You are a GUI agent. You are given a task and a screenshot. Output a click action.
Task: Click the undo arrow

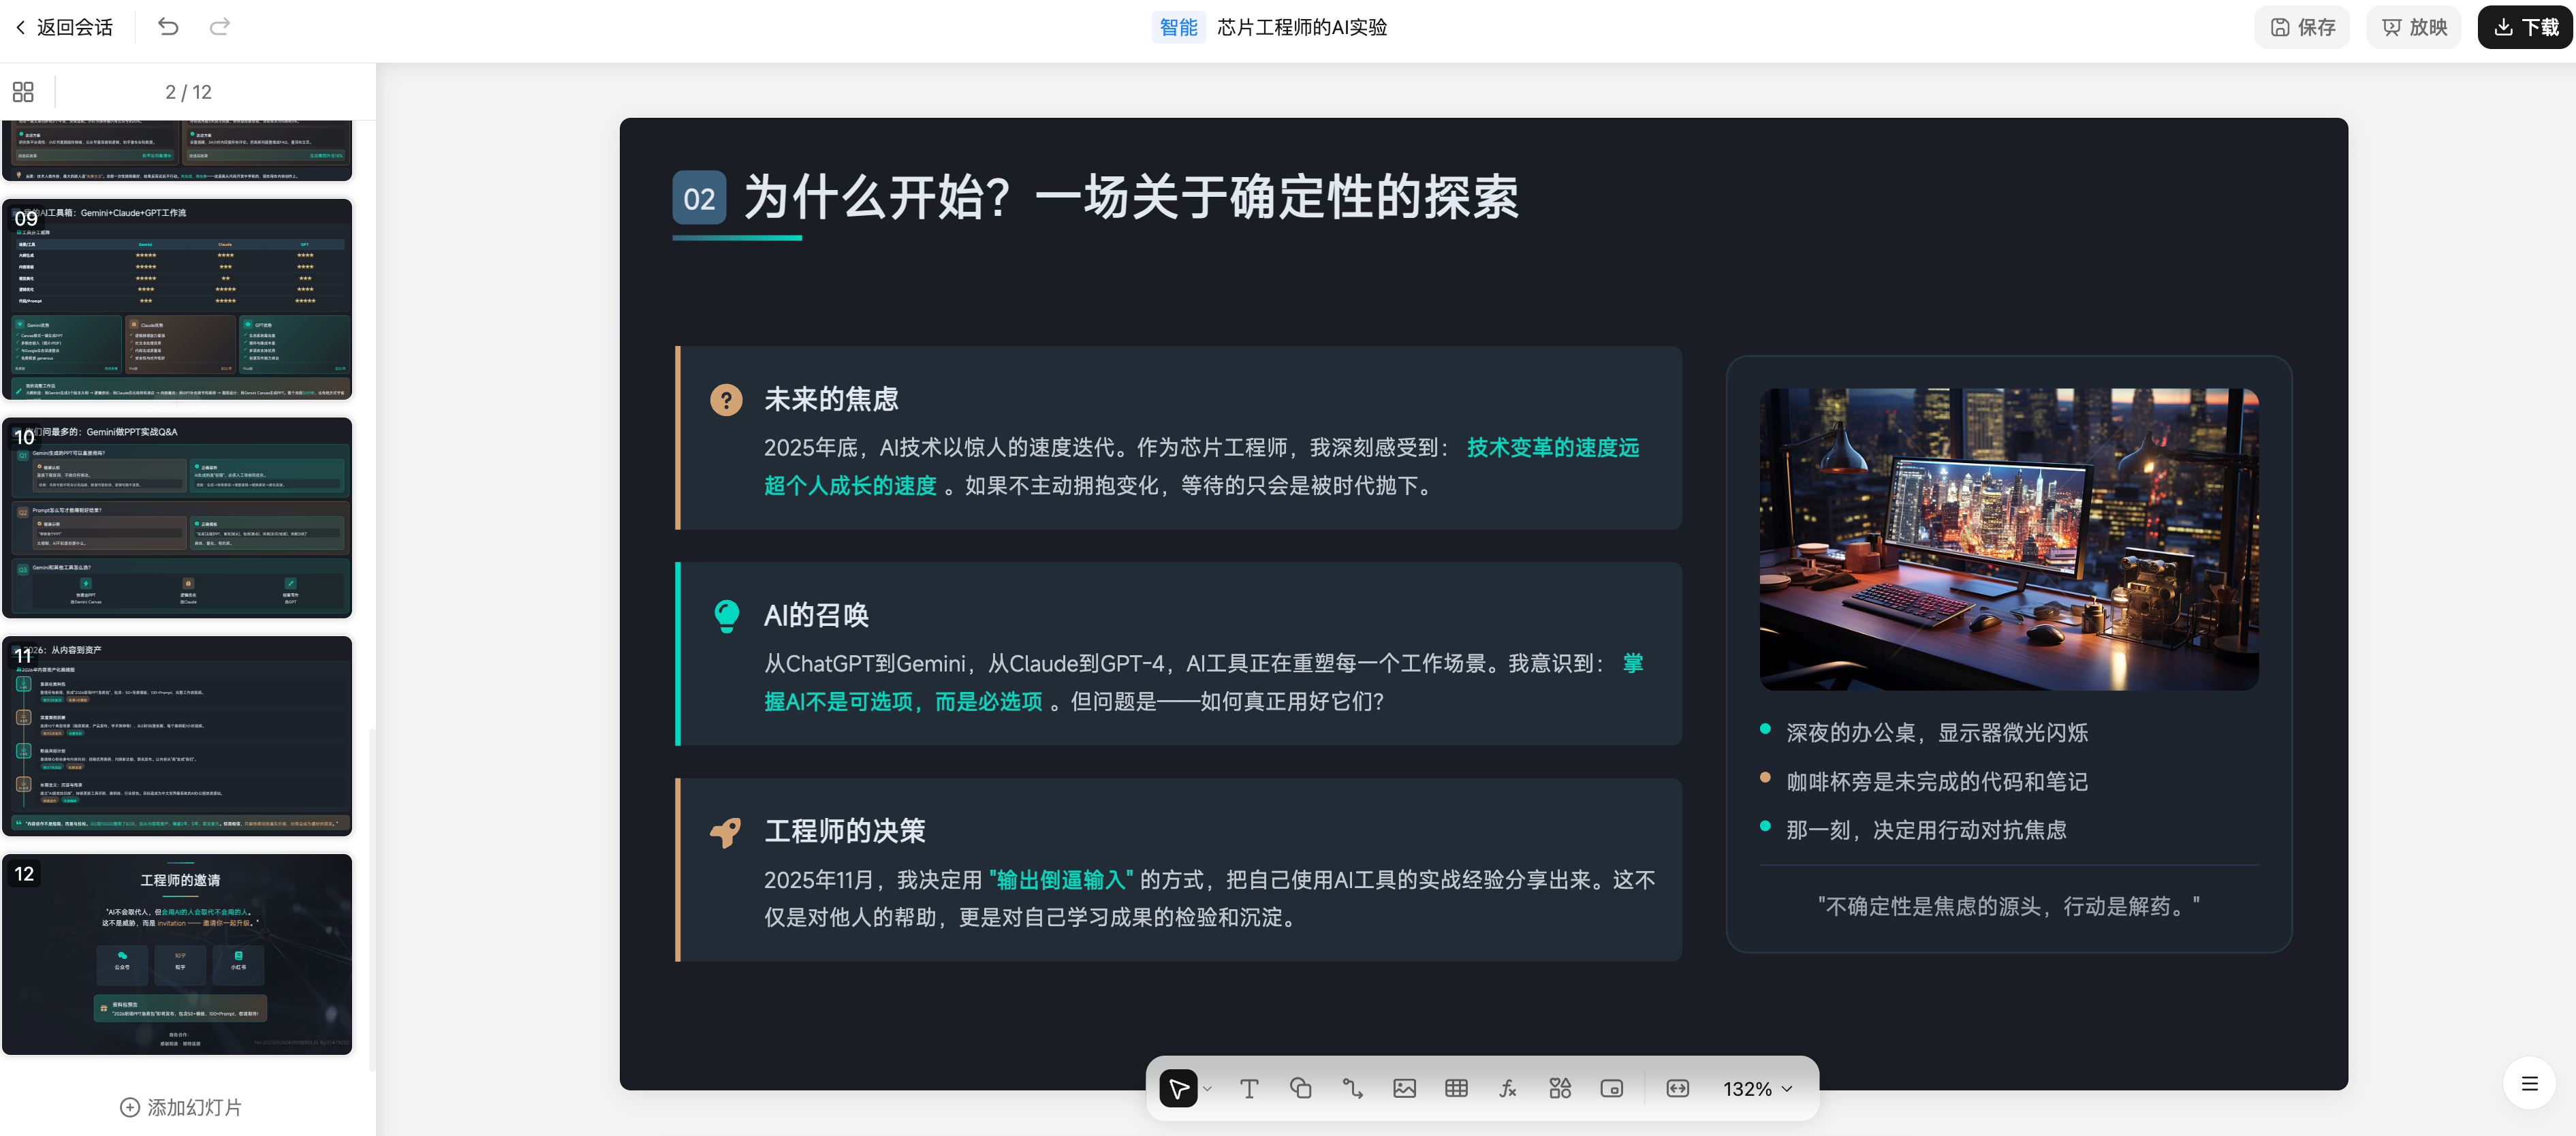tap(168, 27)
